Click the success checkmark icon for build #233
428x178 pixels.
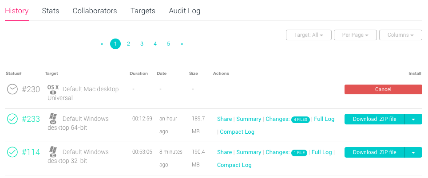[12, 119]
